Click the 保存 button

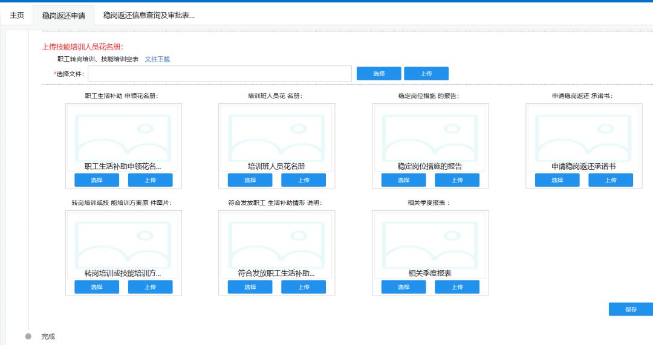point(631,309)
